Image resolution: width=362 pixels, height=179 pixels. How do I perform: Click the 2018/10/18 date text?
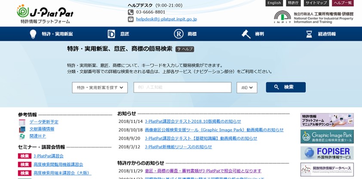(x=131, y=130)
